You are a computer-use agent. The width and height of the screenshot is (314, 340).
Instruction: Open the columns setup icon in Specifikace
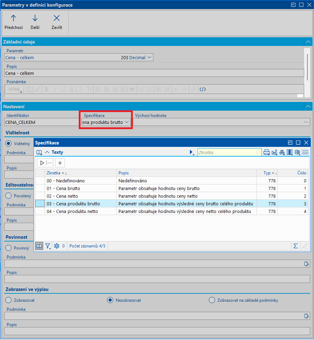pyautogui.click(x=290, y=152)
